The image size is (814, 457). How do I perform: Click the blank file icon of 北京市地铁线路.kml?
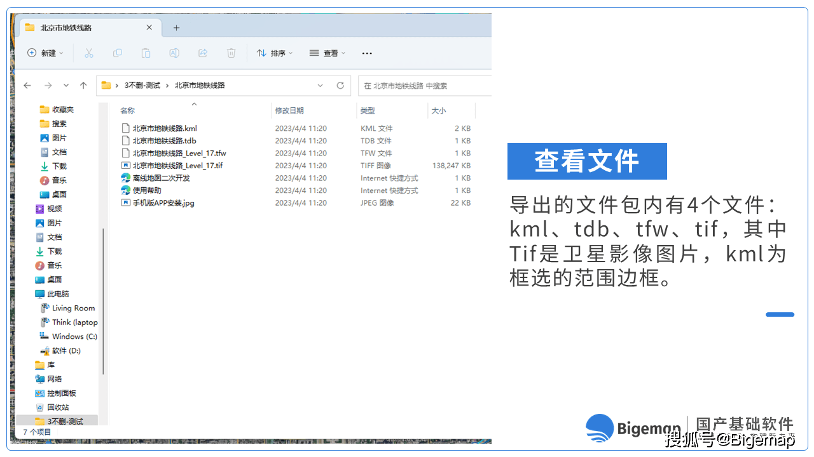pyautogui.click(x=126, y=128)
